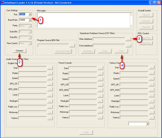The image size is (162, 138).
Task: Browse for Various Sounds Public Loc. file
Action: (x=151, y=107)
